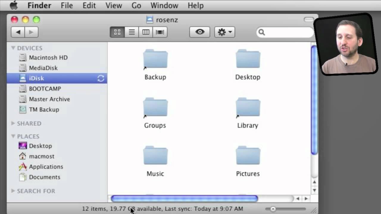Go forward with the right arrow button
The image size is (381, 214).
point(32,32)
